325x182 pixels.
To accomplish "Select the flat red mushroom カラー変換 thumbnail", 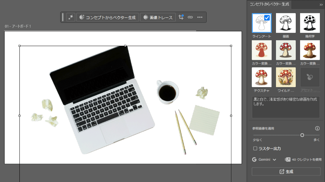I will [262, 50].
